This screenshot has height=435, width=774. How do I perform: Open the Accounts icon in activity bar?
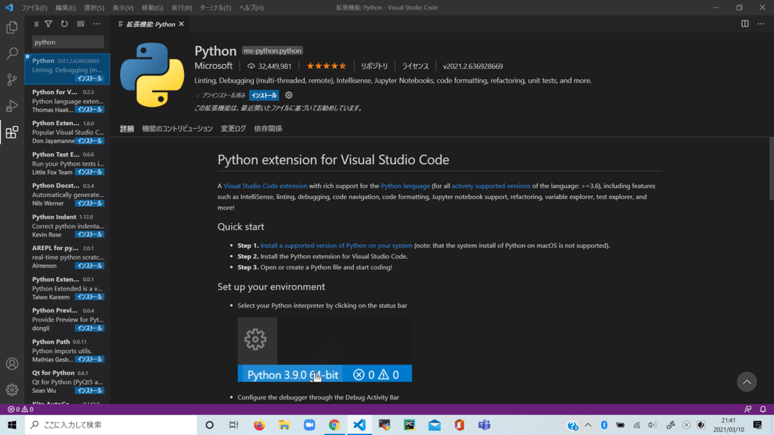12,363
